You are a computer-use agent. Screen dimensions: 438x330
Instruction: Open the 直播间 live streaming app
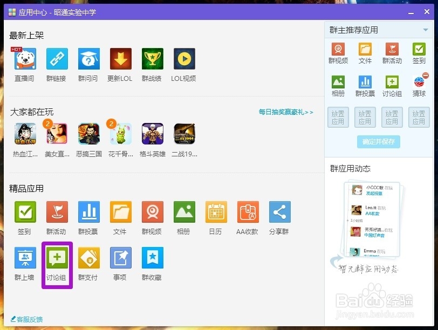click(x=24, y=59)
